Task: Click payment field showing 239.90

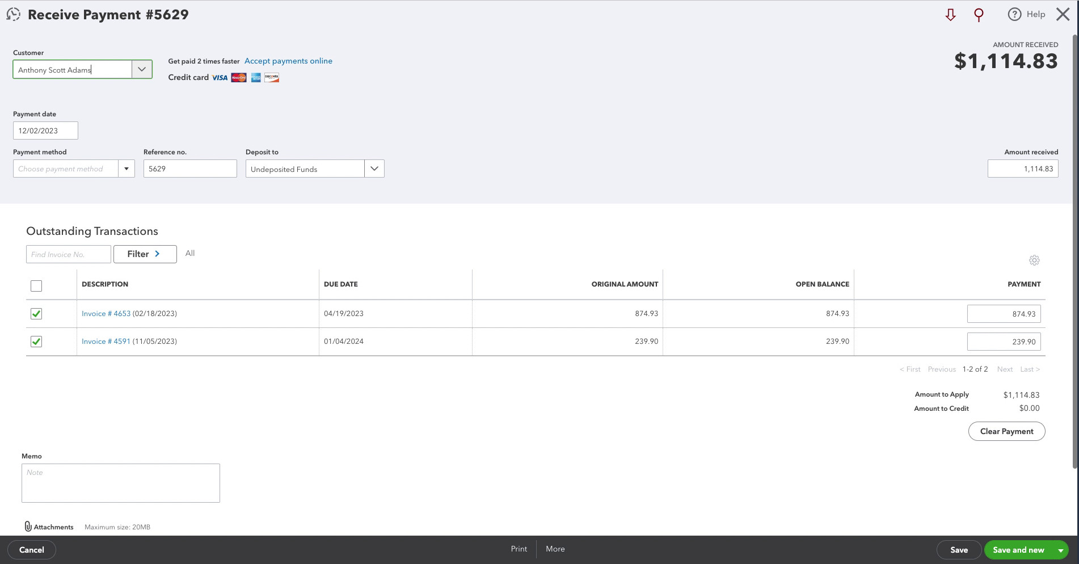Action: click(1004, 342)
